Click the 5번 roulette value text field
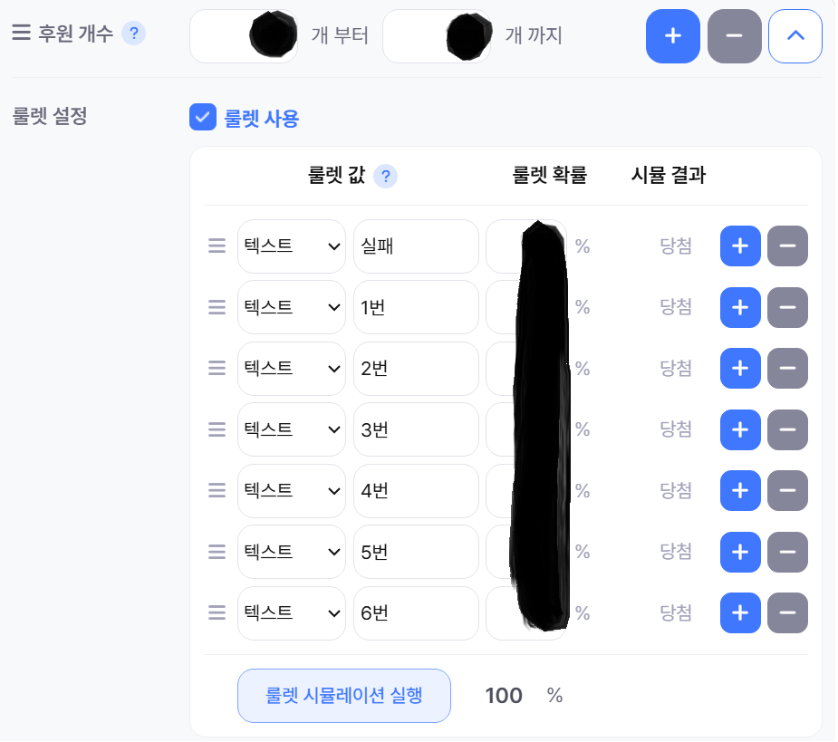This screenshot has height=742, width=838. point(415,552)
